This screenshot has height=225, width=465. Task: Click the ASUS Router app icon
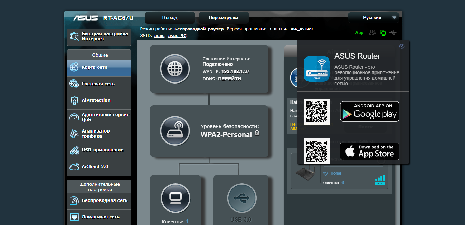click(316, 69)
